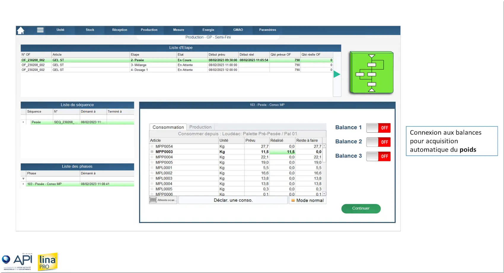Click the Terminé à column header
504x273 pixels.
click(120, 112)
